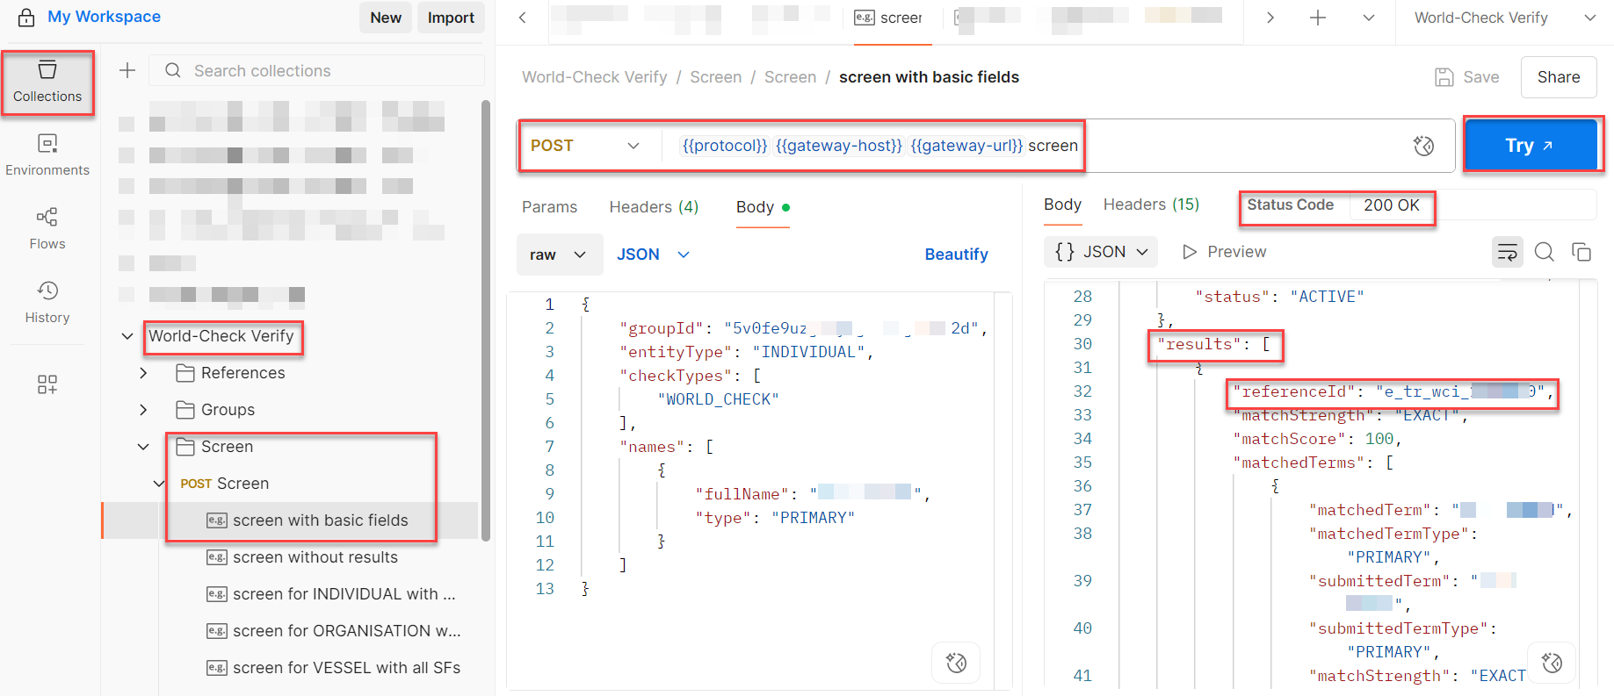This screenshot has height=696, width=1614.
Task: Click World-Check Verify in breadcrumb
Action: coord(595,77)
